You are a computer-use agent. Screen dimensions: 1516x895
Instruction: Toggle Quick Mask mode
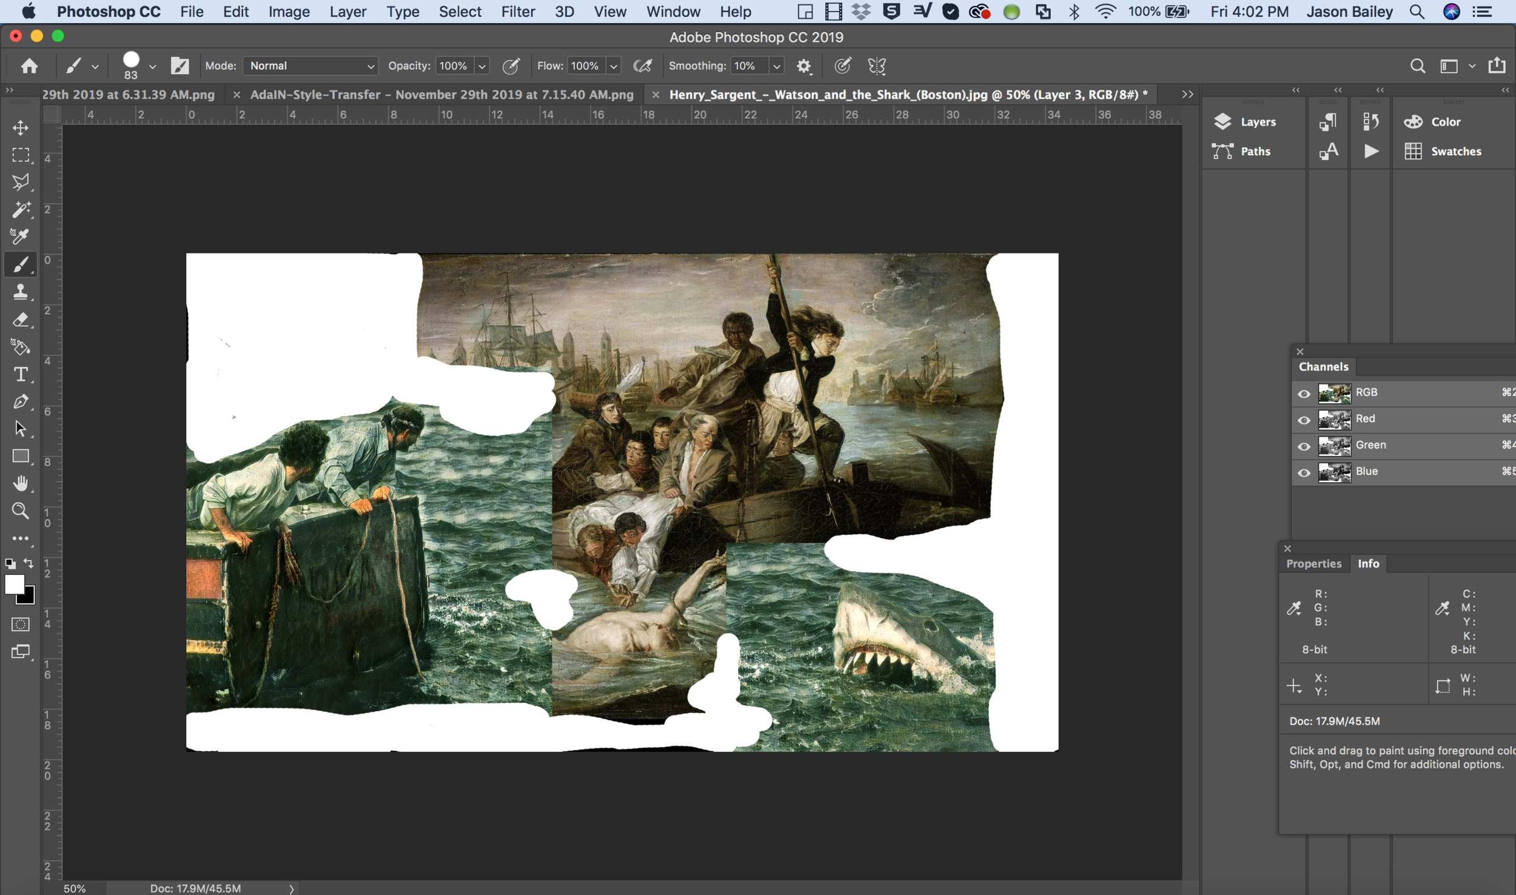21,624
